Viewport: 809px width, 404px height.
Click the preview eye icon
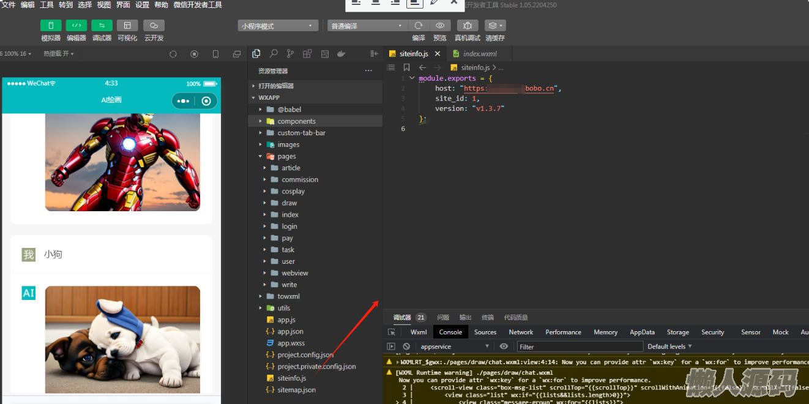tap(439, 26)
